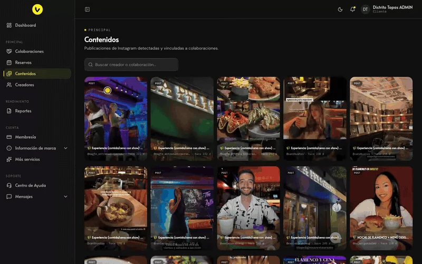Click the PRINCIPAL breadcrumb above Contenidos

tap(99, 30)
